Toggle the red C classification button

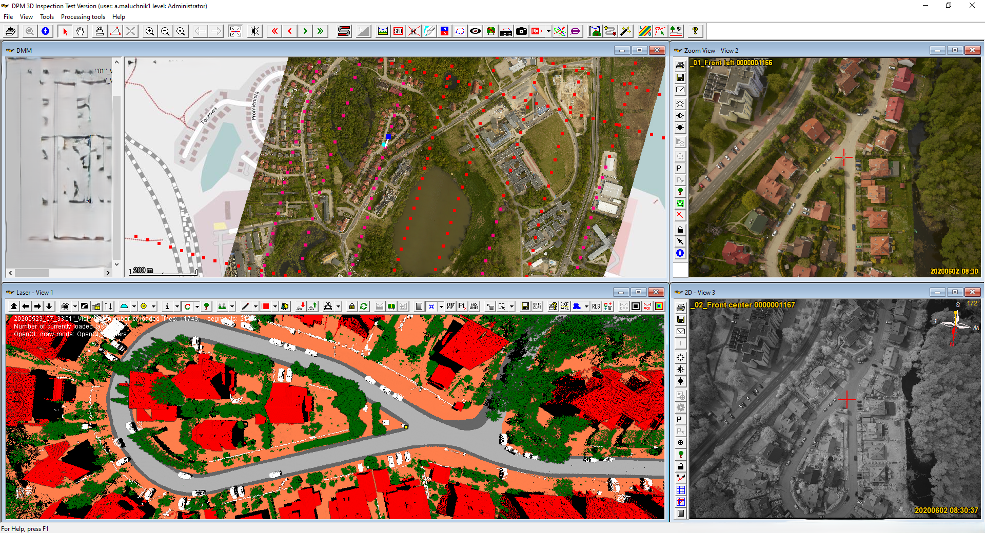coord(187,306)
